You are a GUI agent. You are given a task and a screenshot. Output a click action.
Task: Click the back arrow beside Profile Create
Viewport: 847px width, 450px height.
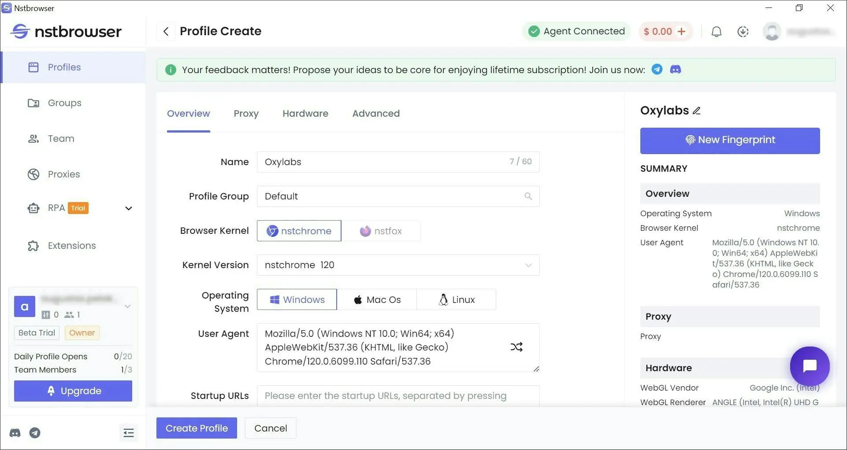(166, 31)
